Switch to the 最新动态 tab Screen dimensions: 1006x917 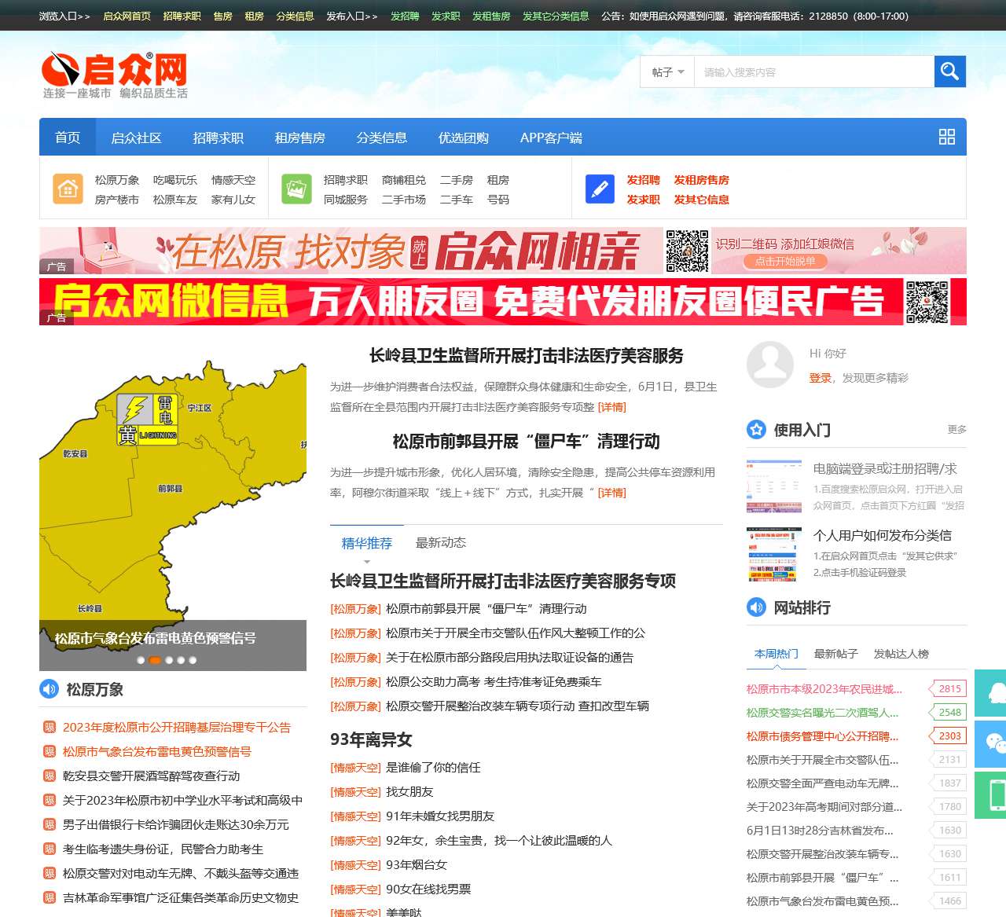[x=440, y=542]
